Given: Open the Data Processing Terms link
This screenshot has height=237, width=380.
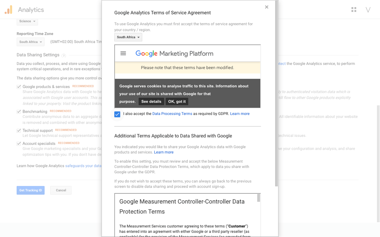Looking at the screenshot, I should 172,114.
